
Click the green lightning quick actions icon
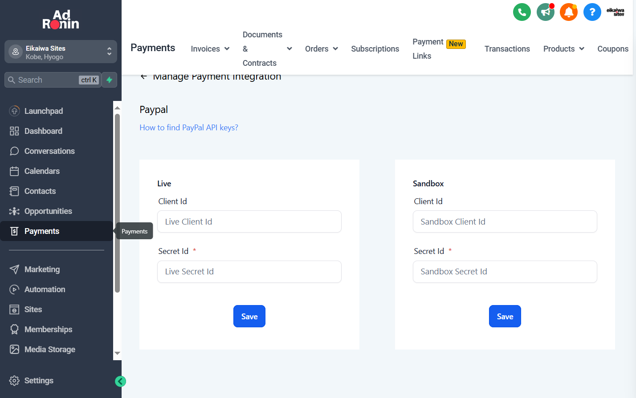tap(109, 80)
